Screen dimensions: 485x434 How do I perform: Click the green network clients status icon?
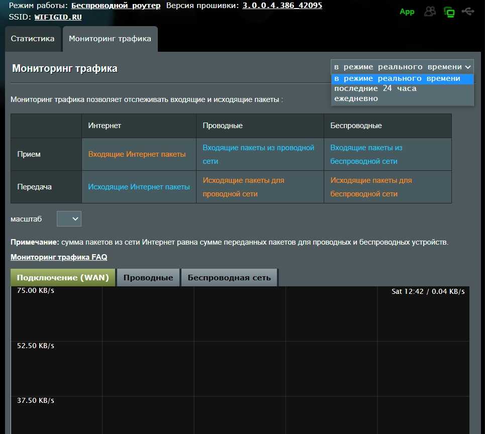coord(449,12)
